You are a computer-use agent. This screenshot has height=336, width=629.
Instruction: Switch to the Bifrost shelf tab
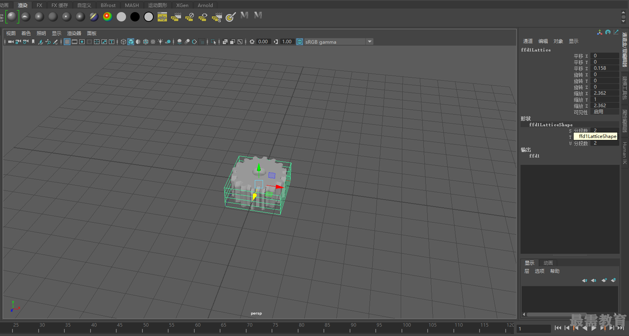click(108, 5)
